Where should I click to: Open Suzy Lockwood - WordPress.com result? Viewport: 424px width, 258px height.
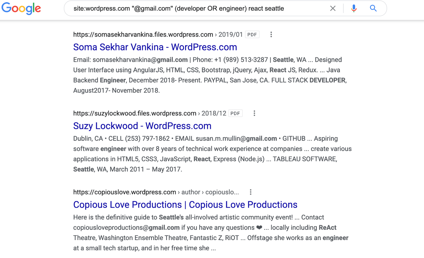(142, 126)
